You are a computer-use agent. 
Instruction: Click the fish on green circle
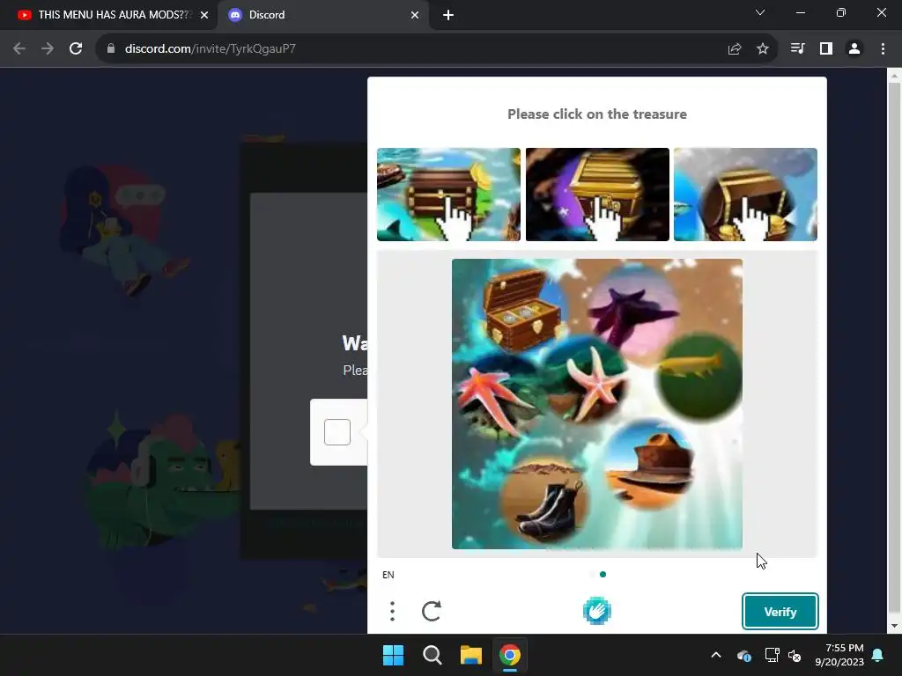pyautogui.click(x=692, y=365)
